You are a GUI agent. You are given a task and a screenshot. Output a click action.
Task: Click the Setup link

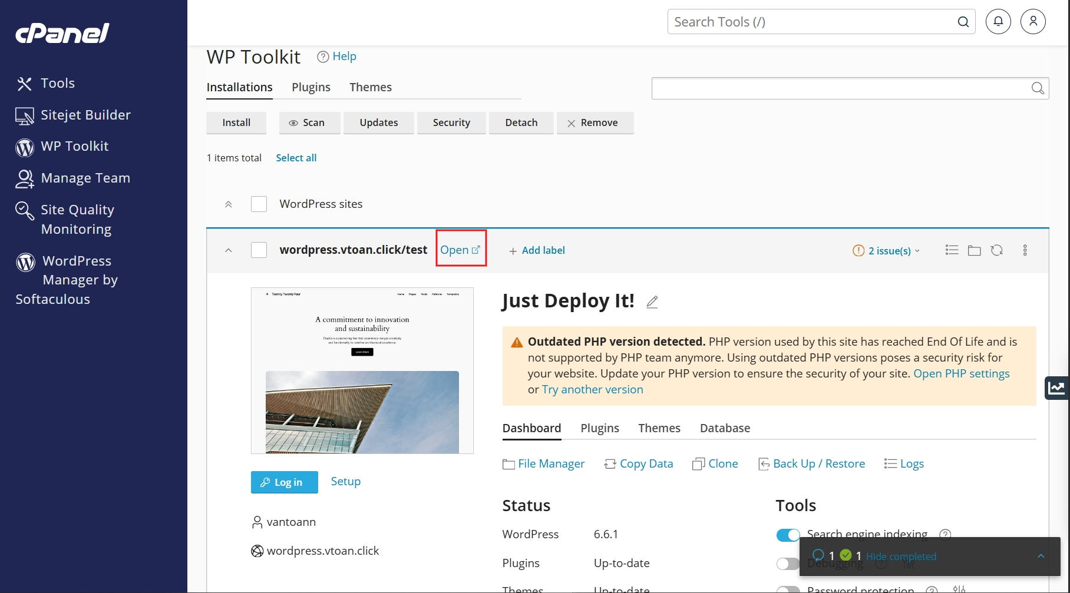tap(346, 481)
